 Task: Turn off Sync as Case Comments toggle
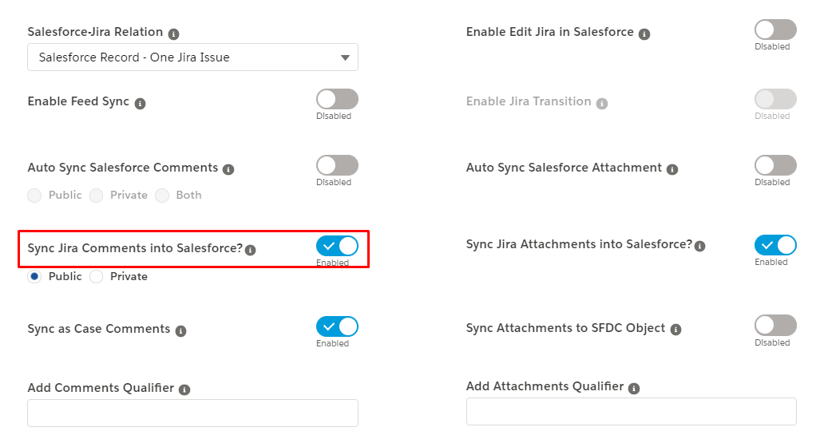click(337, 326)
